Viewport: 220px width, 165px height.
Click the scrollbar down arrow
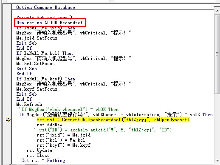point(217,161)
